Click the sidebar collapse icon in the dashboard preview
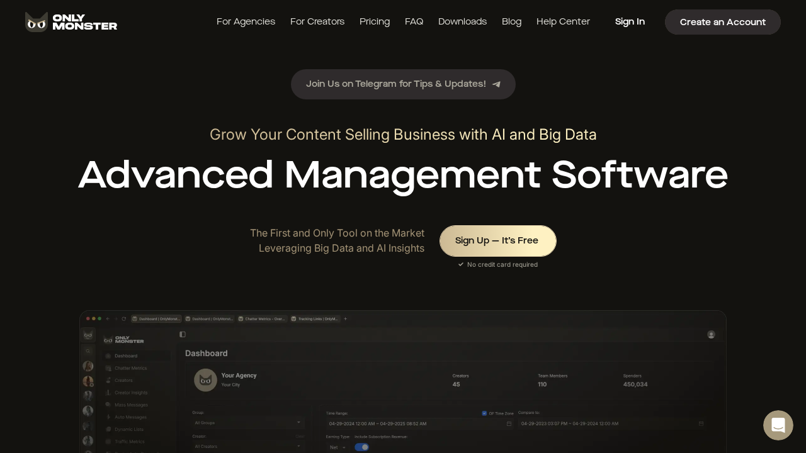This screenshot has height=453, width=806. 183,335
